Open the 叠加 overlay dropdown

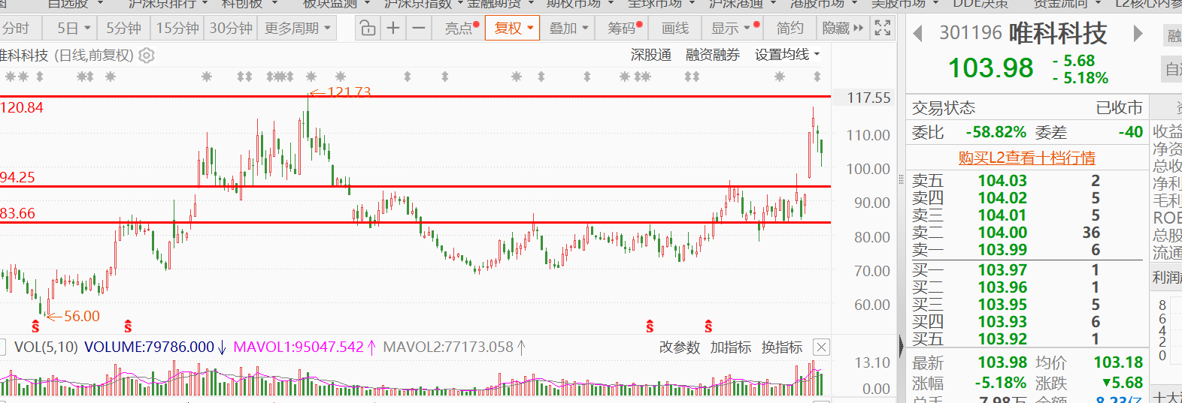click(x=568, y=29)
